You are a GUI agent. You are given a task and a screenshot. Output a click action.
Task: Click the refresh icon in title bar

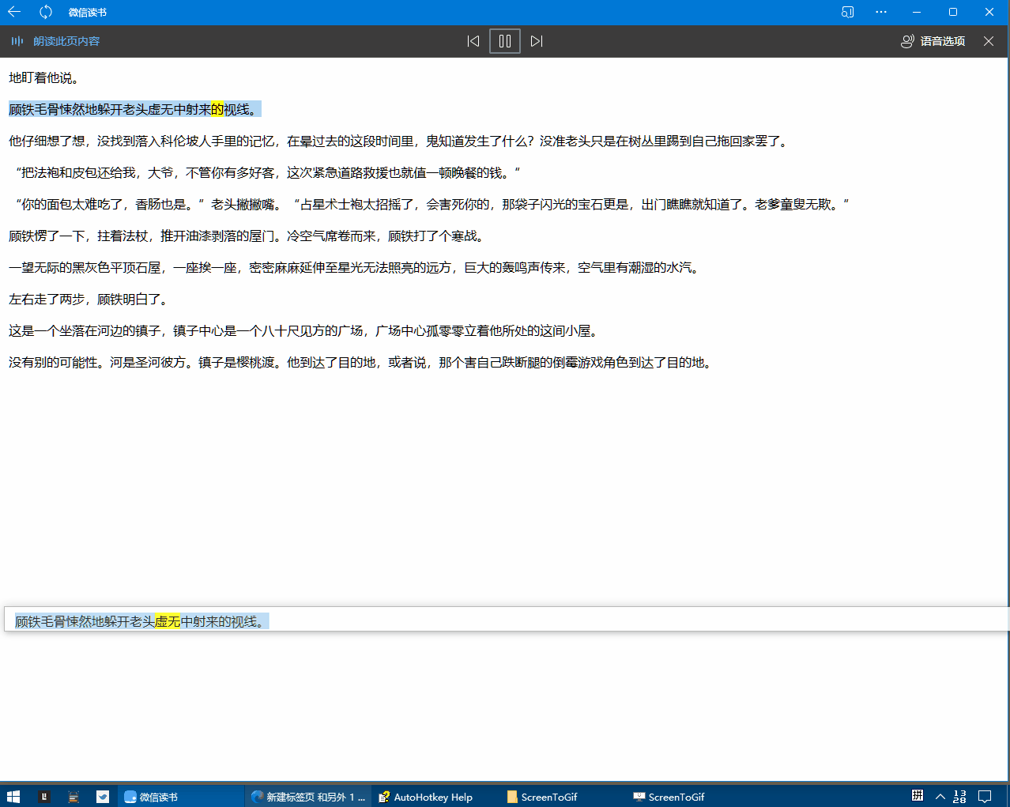coord(46,12)
